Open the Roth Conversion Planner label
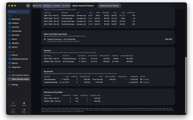The image size is (193, 120). pyautogui.click(x=20, y=75)
